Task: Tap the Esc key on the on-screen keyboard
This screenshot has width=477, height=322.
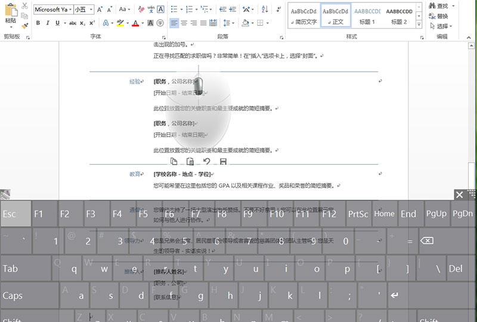Action: 16,213
